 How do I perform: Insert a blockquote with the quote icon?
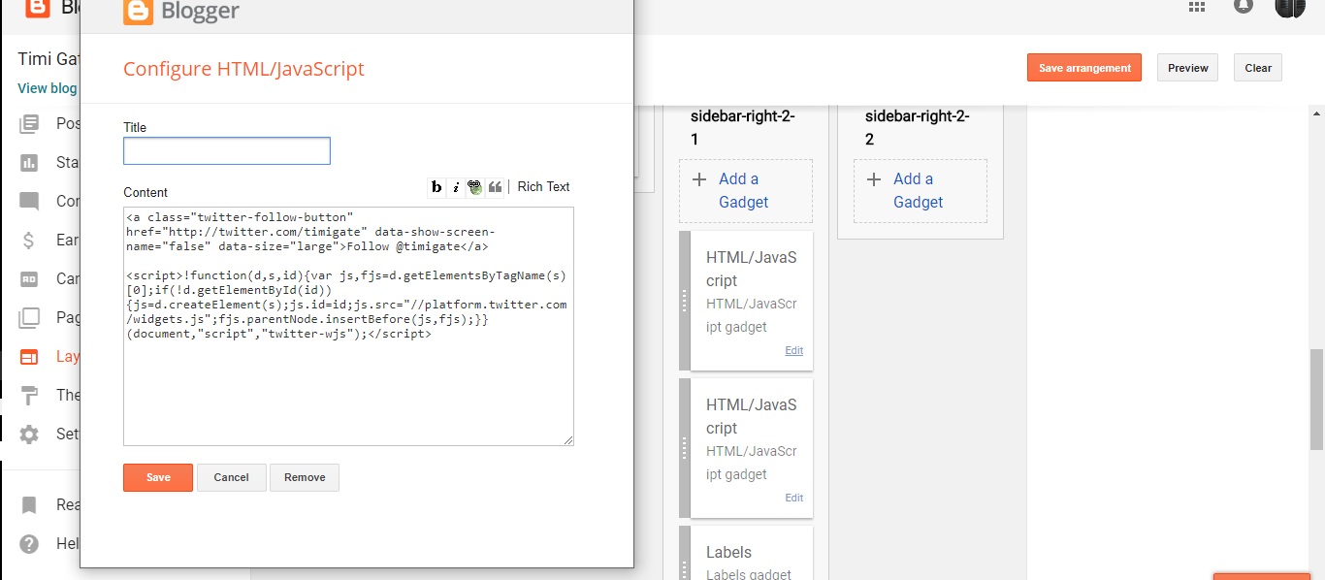click(x=495, y=187)
